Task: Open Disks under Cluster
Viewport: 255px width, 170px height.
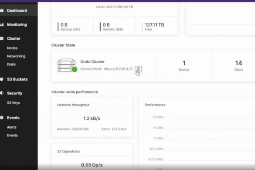Action: pyautogui.click(x=11, y=64)
